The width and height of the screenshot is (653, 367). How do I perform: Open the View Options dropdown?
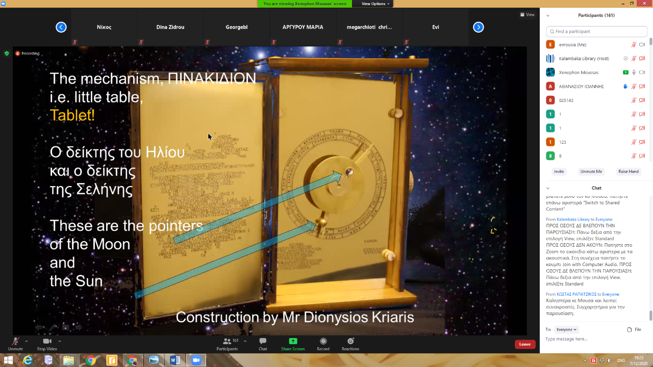[375, 4]
